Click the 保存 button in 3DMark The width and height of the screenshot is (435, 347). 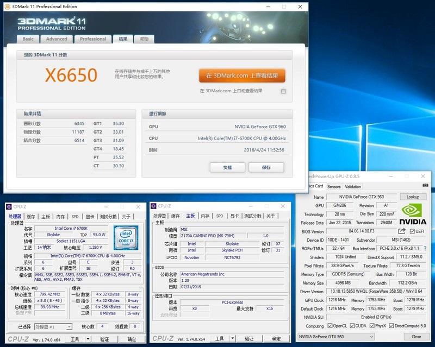click(x=266, y=167)
